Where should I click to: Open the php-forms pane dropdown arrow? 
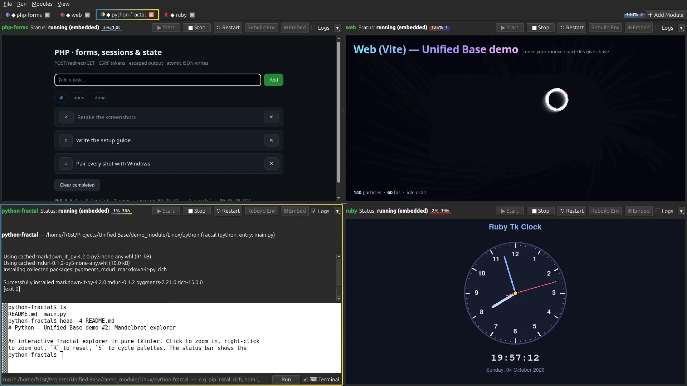tap(337, 28)
